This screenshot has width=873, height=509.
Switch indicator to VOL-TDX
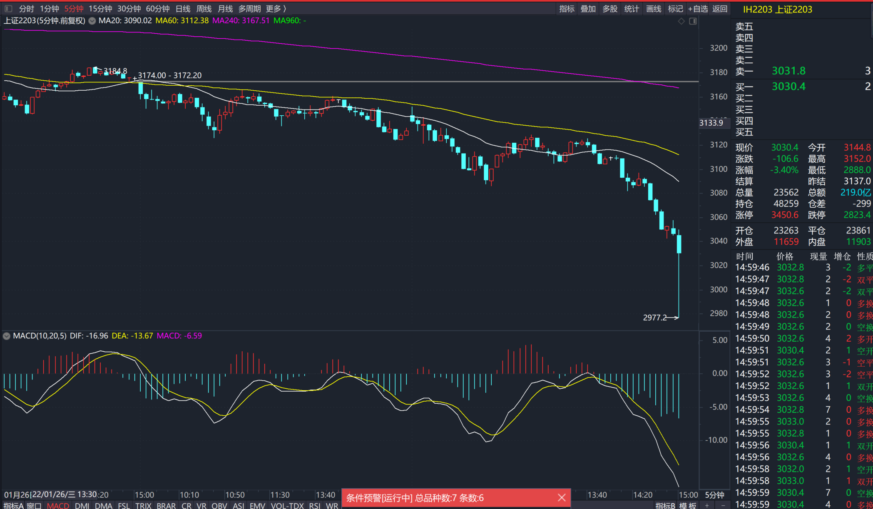(287, 505)
